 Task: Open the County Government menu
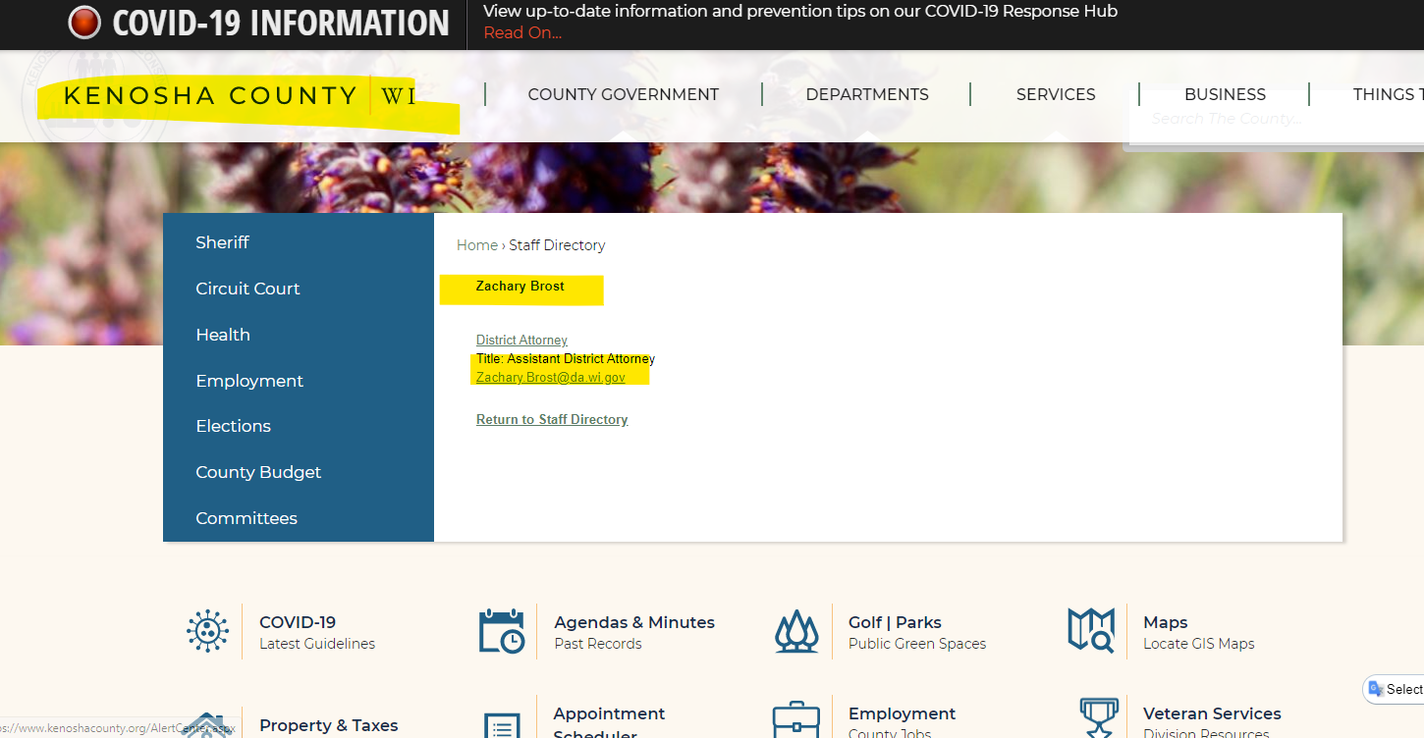pos(624,94)
